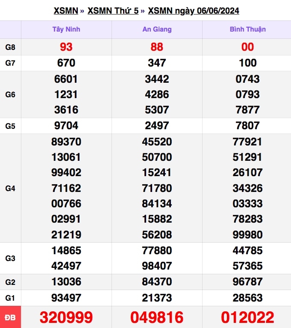This screenshot has width=291, height=328.
Task: Click G4 number 56208
Action: pos(157,235)
